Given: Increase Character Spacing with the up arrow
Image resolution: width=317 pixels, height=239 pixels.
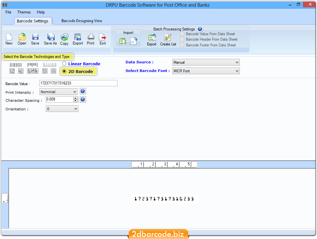Looking at the screenshot, I should (x=76, y=98).
